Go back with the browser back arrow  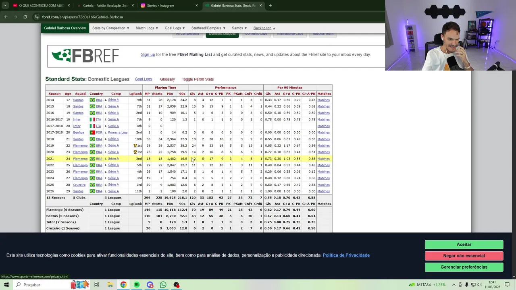(6, 17)
